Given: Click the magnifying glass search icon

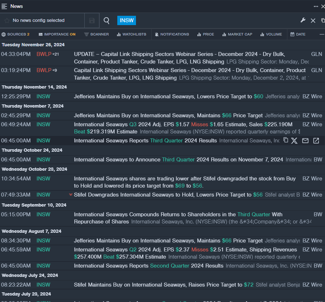Looking at the screenshot, I should tap(107, 21).
